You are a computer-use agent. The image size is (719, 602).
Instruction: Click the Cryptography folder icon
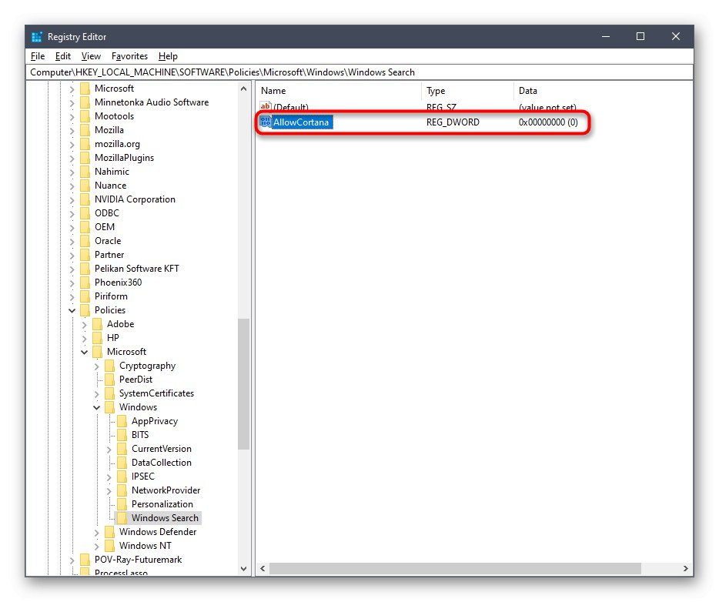pyautogui.click(x=109, y=366)
